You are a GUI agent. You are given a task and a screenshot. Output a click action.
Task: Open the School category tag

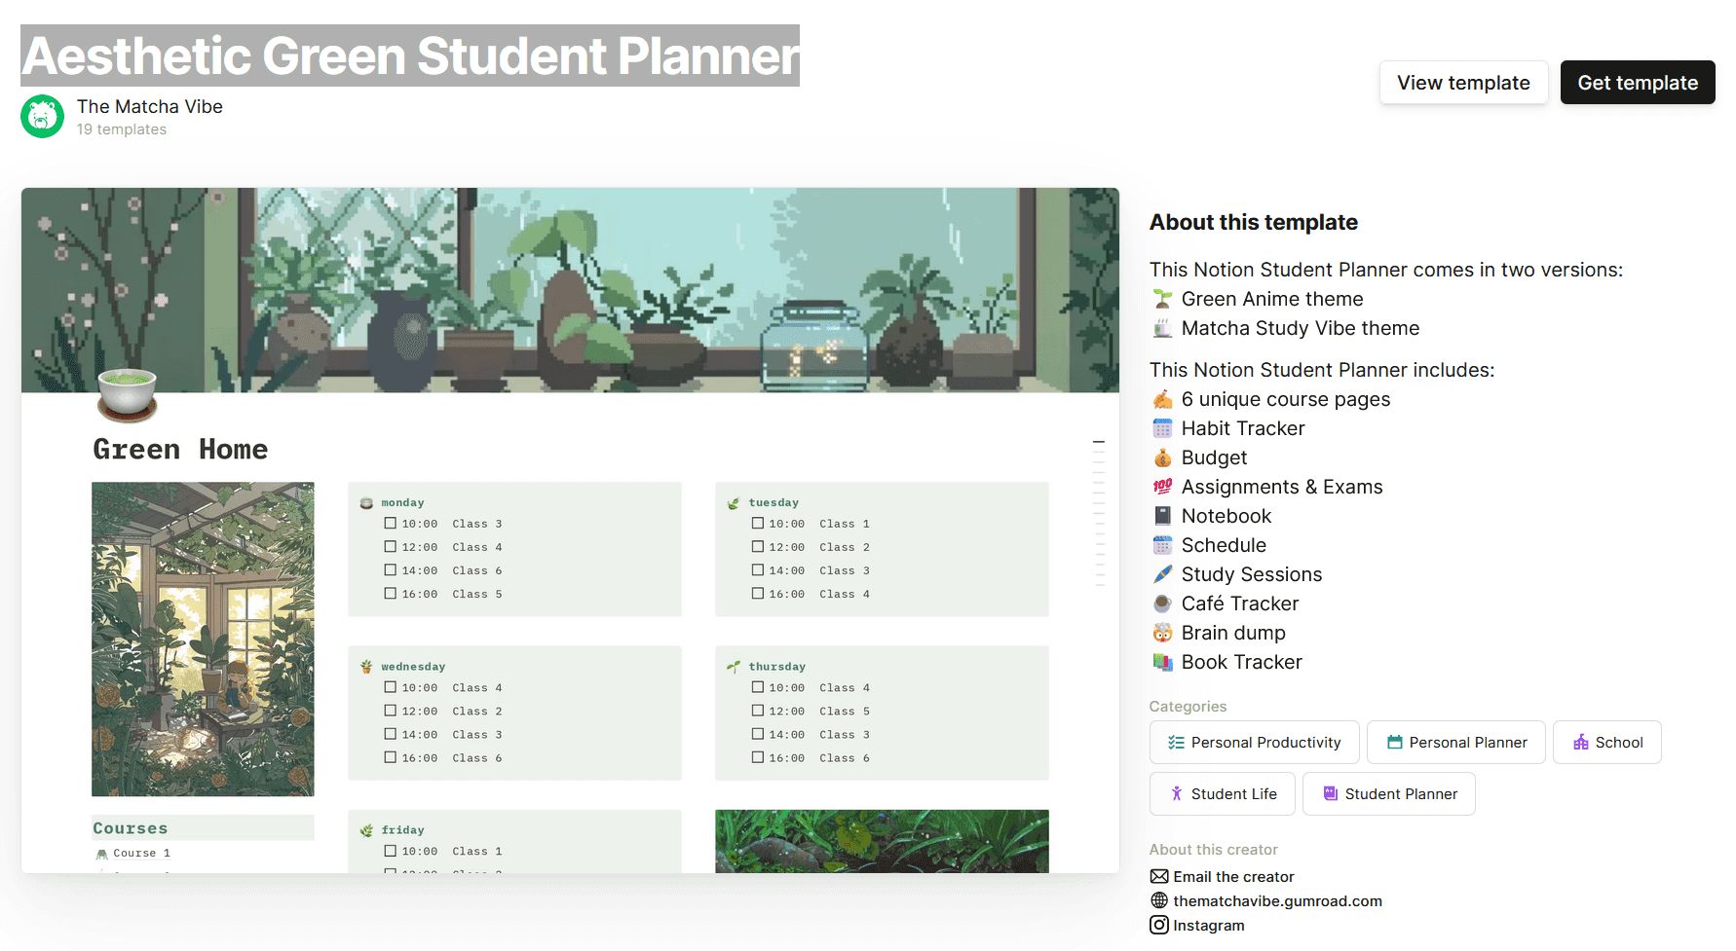coord(1607,743)
